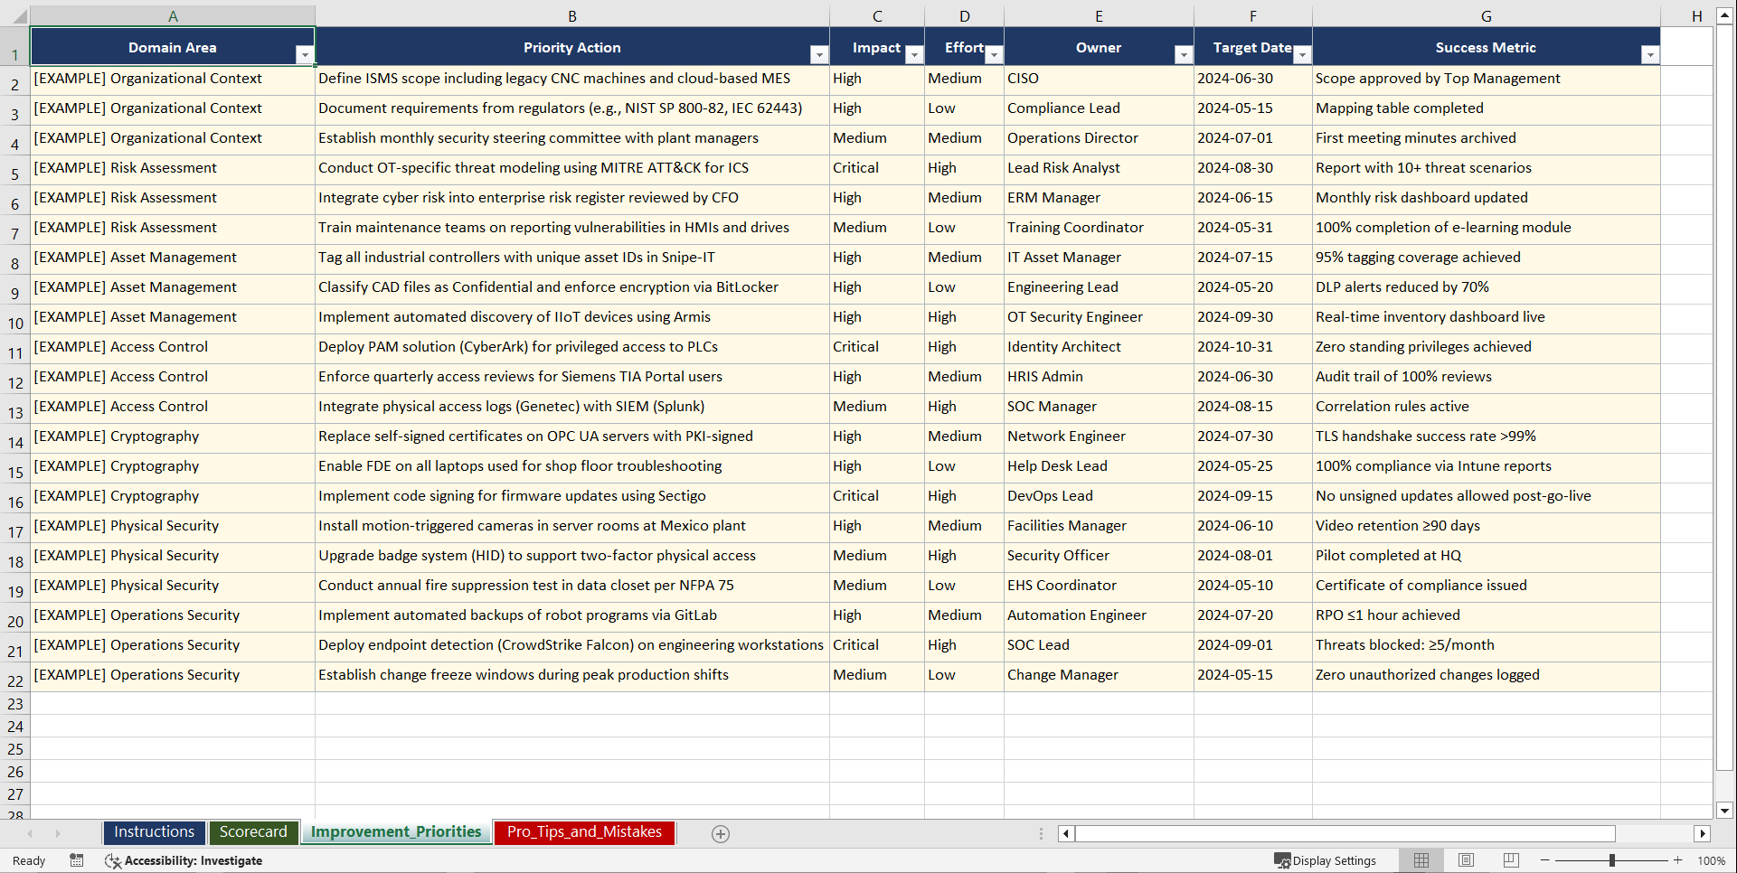Select Normal view in the status bar
1737x873 pixels.
1421,860
